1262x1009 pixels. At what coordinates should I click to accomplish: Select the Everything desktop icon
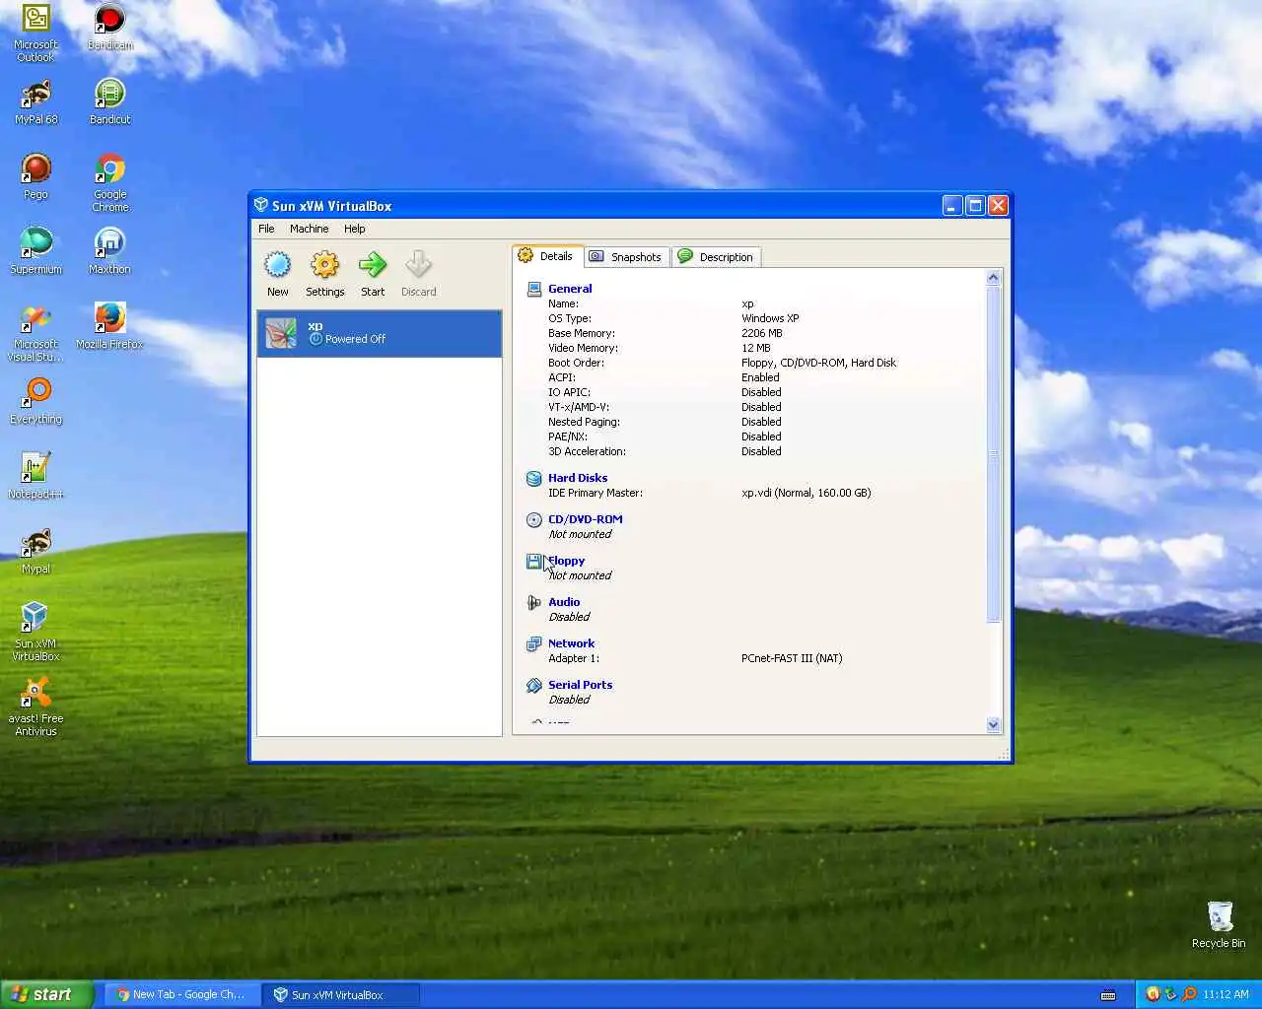click(x=36, y=401)
